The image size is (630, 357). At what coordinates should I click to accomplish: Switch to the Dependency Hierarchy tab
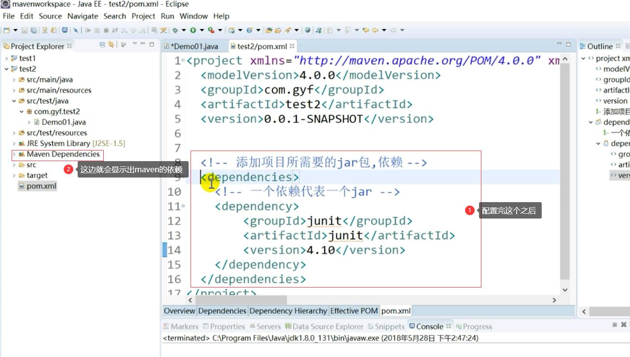click(x=288, y=311)
